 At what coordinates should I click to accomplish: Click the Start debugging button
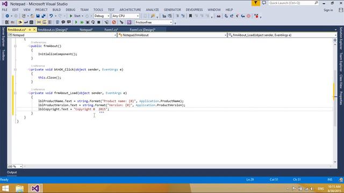point(75,16)
